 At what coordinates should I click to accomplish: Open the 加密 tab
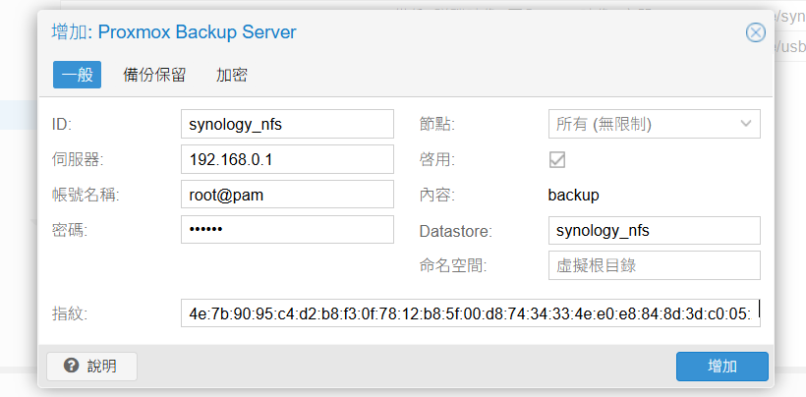[x=231, y=75]
